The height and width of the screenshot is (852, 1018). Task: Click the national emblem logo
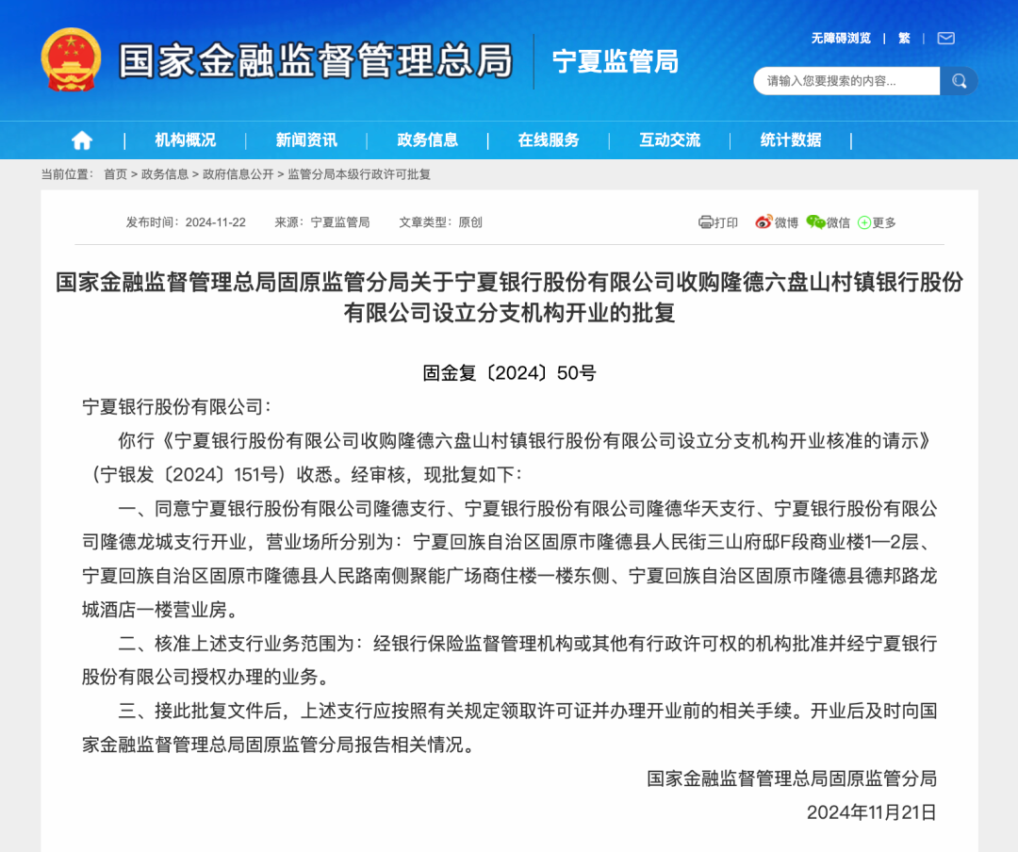coord(71,58)
